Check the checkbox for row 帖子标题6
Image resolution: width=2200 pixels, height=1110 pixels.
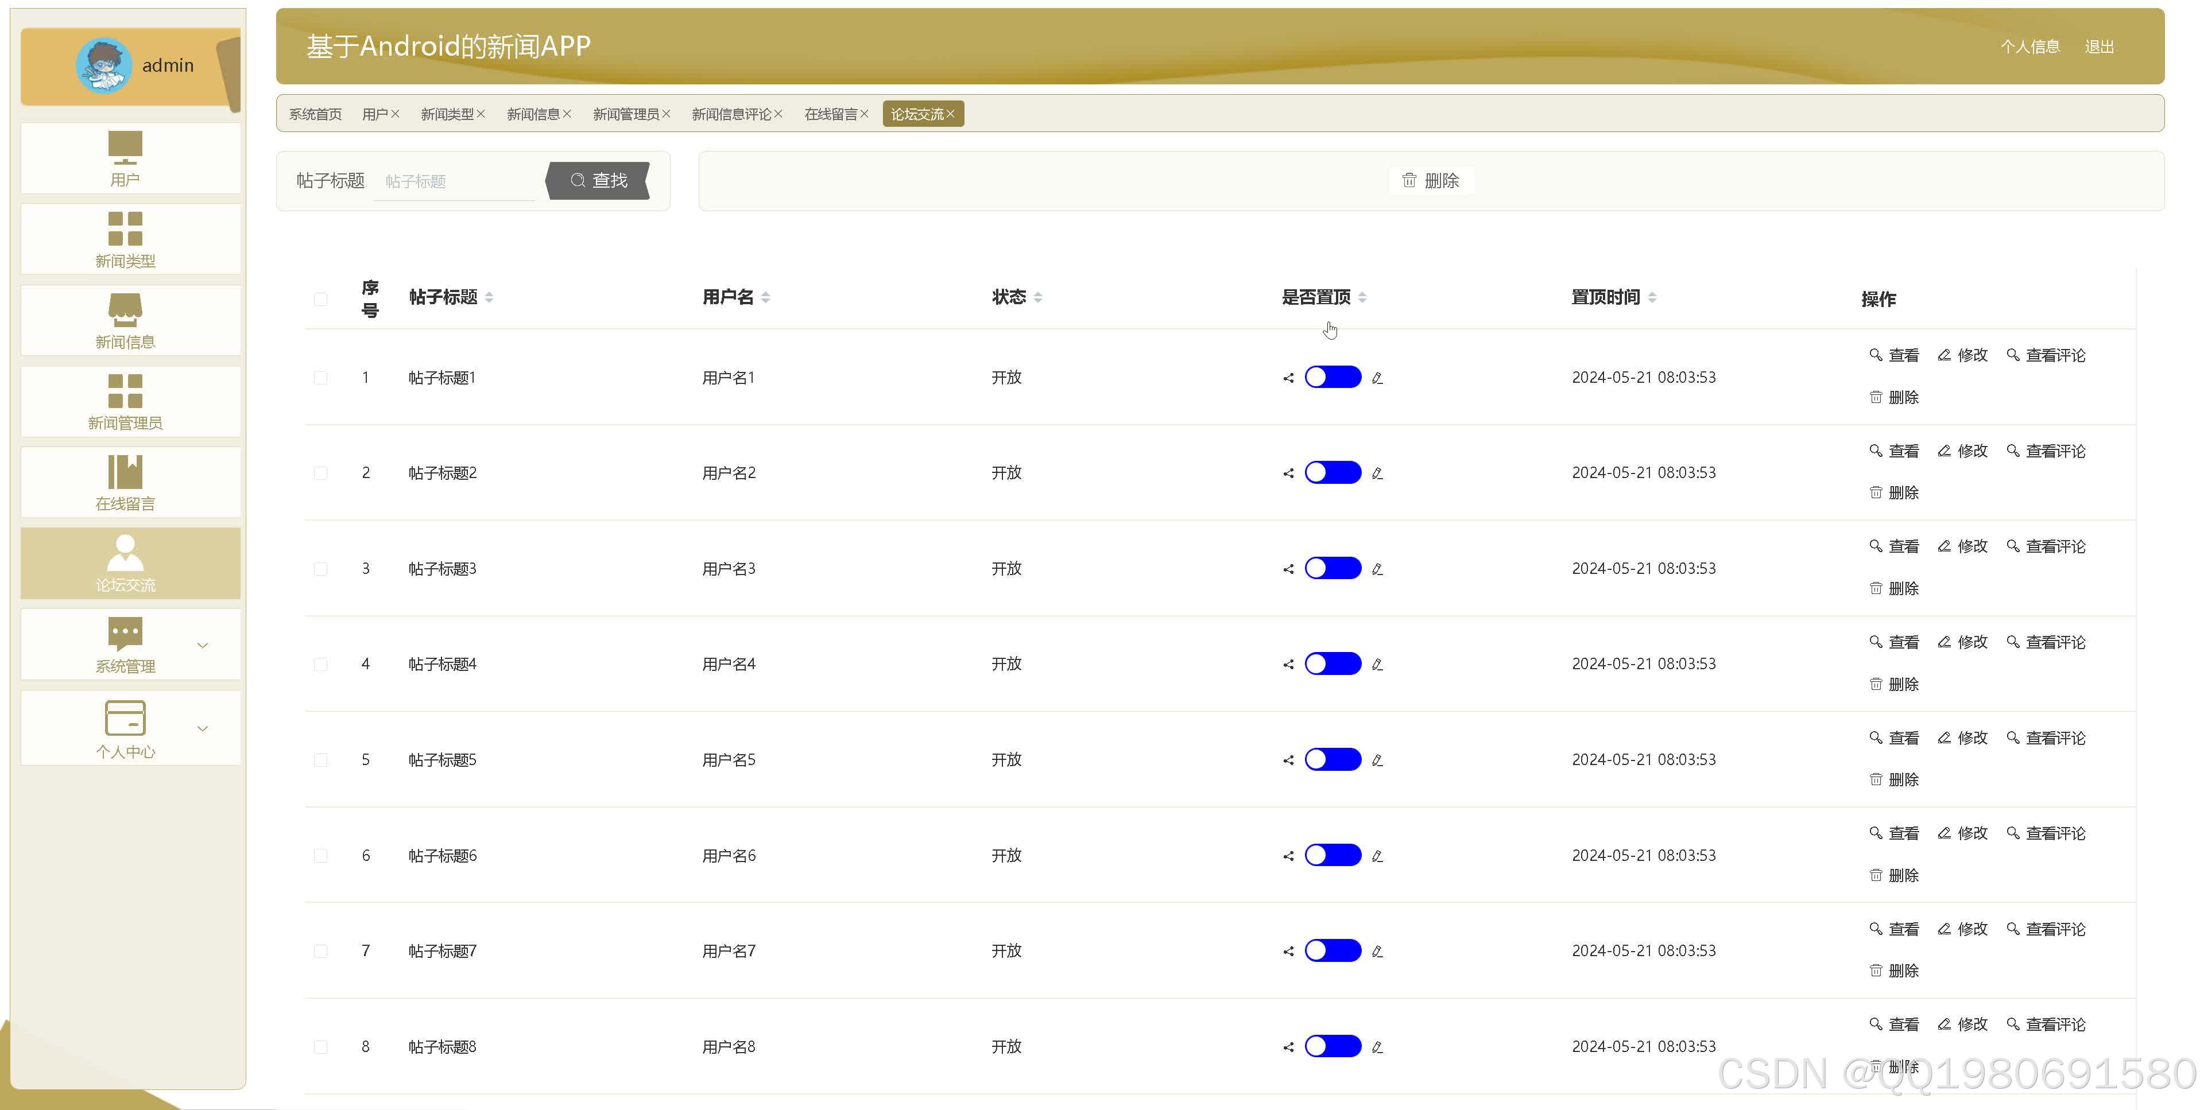point(320,856)
